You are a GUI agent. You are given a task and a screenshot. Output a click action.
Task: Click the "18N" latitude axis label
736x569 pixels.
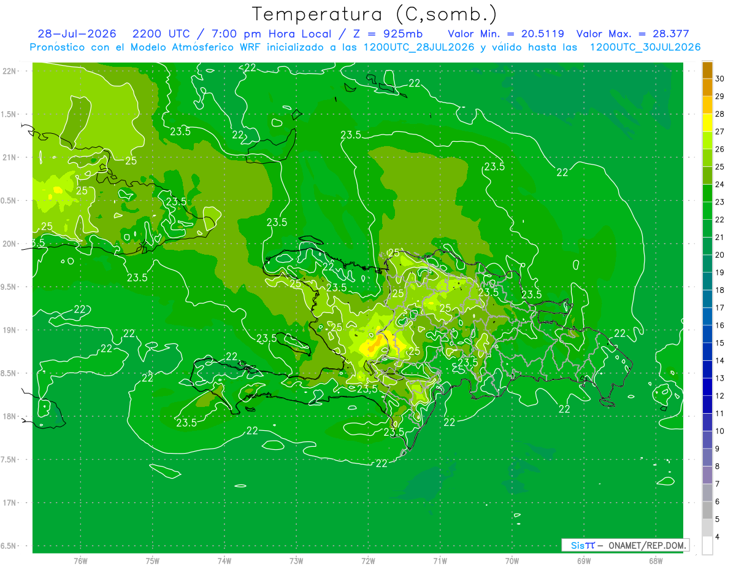tap(9, 416)
